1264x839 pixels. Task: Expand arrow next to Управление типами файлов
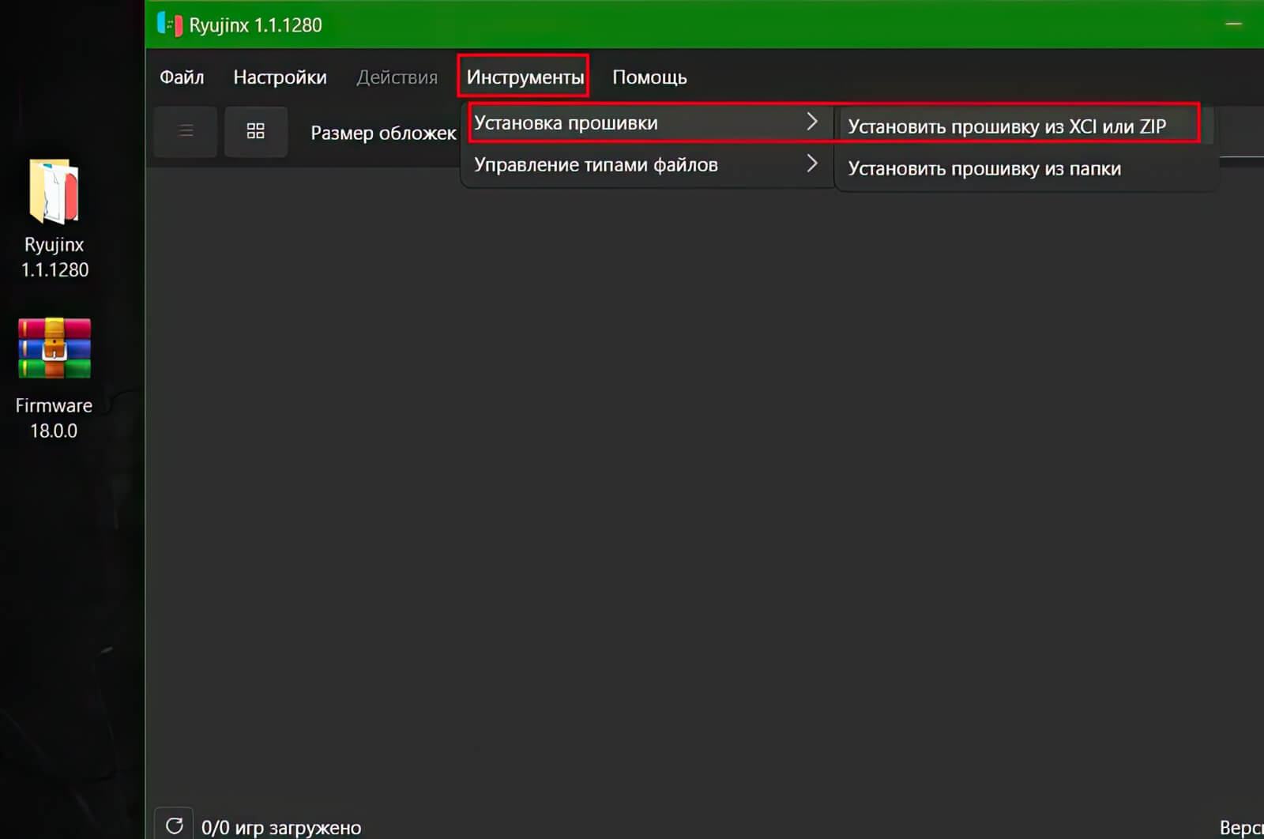(811, 164)
